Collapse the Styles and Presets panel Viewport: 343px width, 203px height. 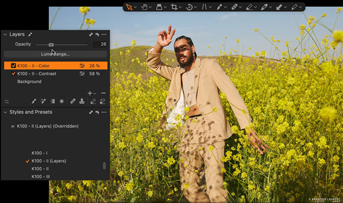(x=5, y=112)
